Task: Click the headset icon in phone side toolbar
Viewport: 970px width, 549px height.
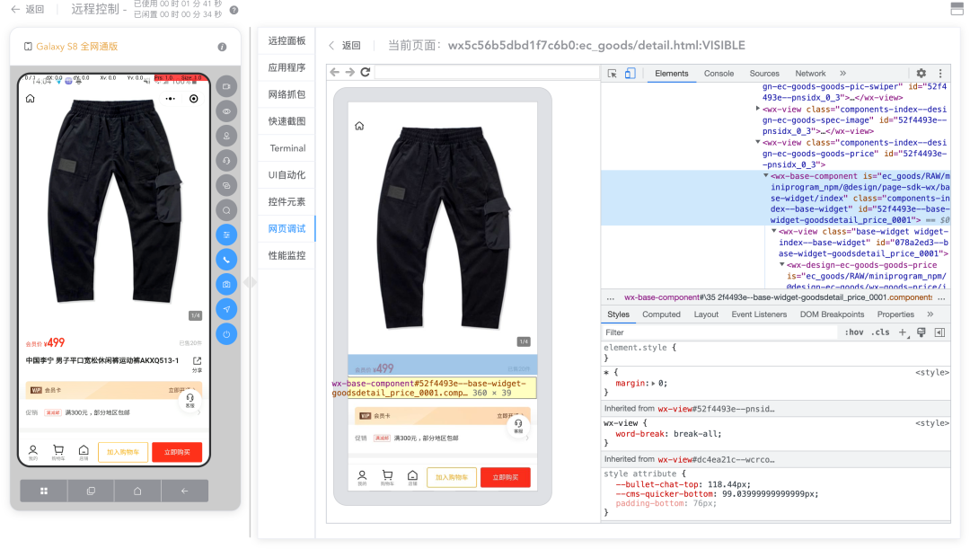Action: 226,161
